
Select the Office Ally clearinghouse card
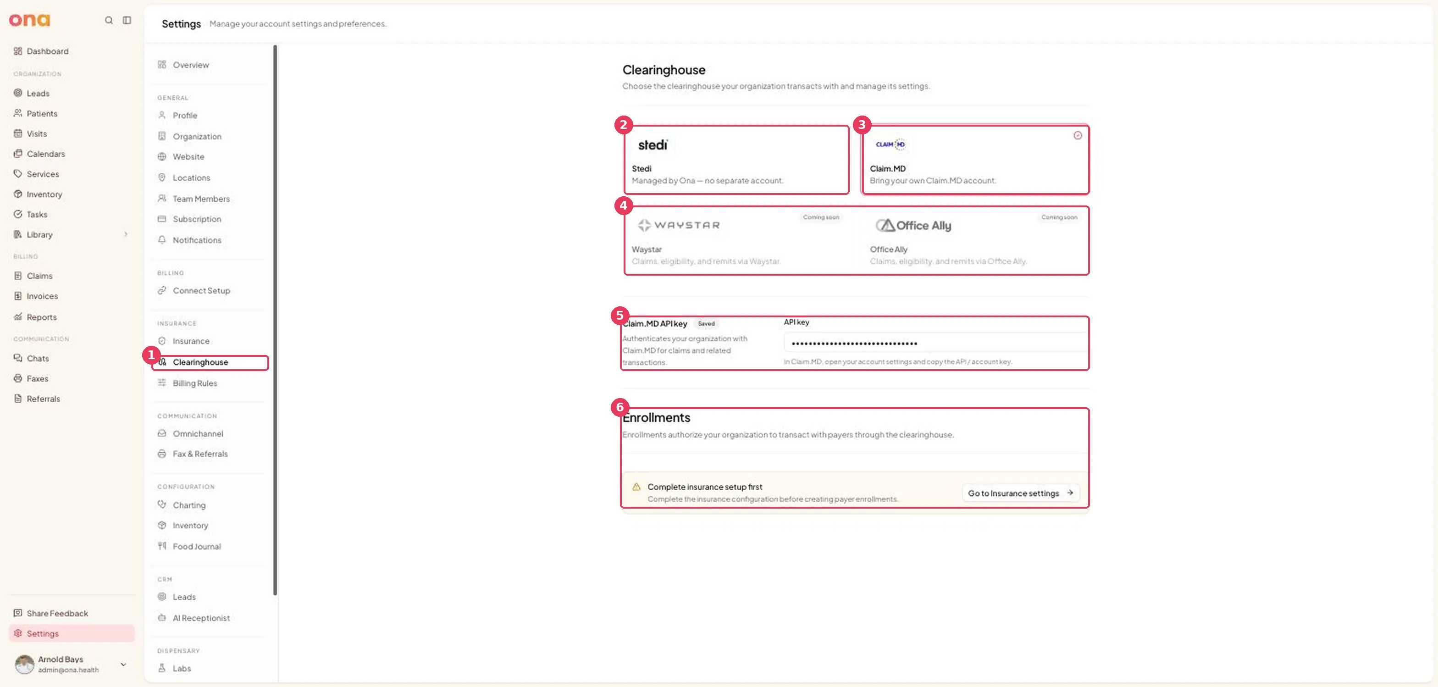(x=975, y=240)
